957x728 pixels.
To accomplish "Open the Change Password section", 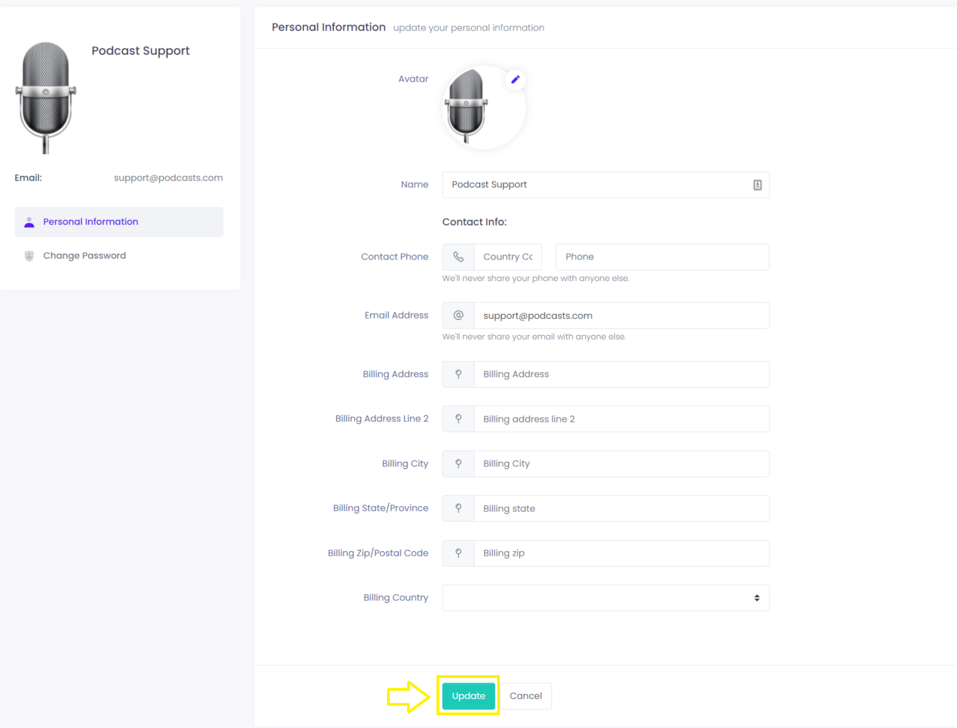I will (119, 256).
